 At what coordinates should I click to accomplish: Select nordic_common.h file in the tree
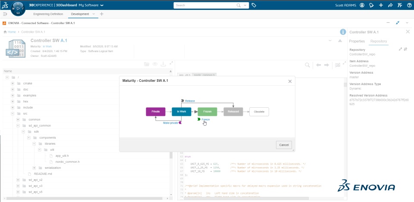coord(68,162)
